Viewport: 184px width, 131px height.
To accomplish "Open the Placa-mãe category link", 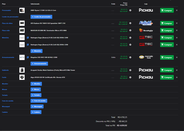I will coord(6,30).
